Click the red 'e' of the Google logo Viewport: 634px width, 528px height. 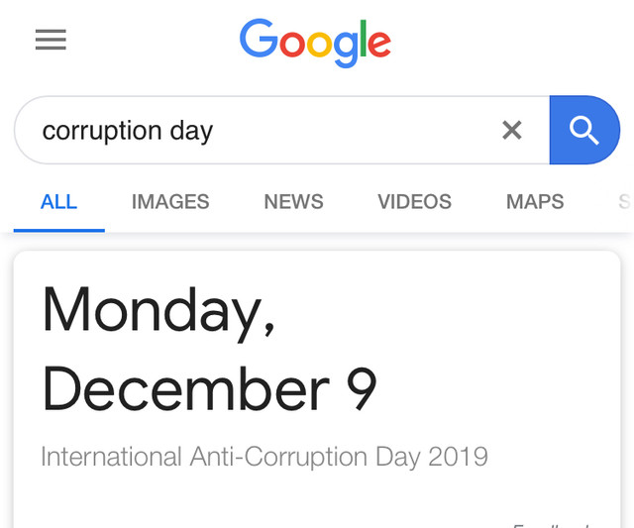379,44
